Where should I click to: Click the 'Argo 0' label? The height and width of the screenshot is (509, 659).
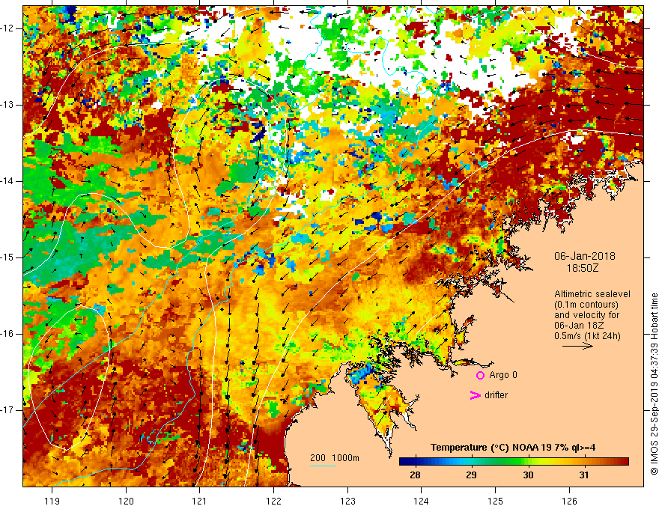click(x=503, y=375)
